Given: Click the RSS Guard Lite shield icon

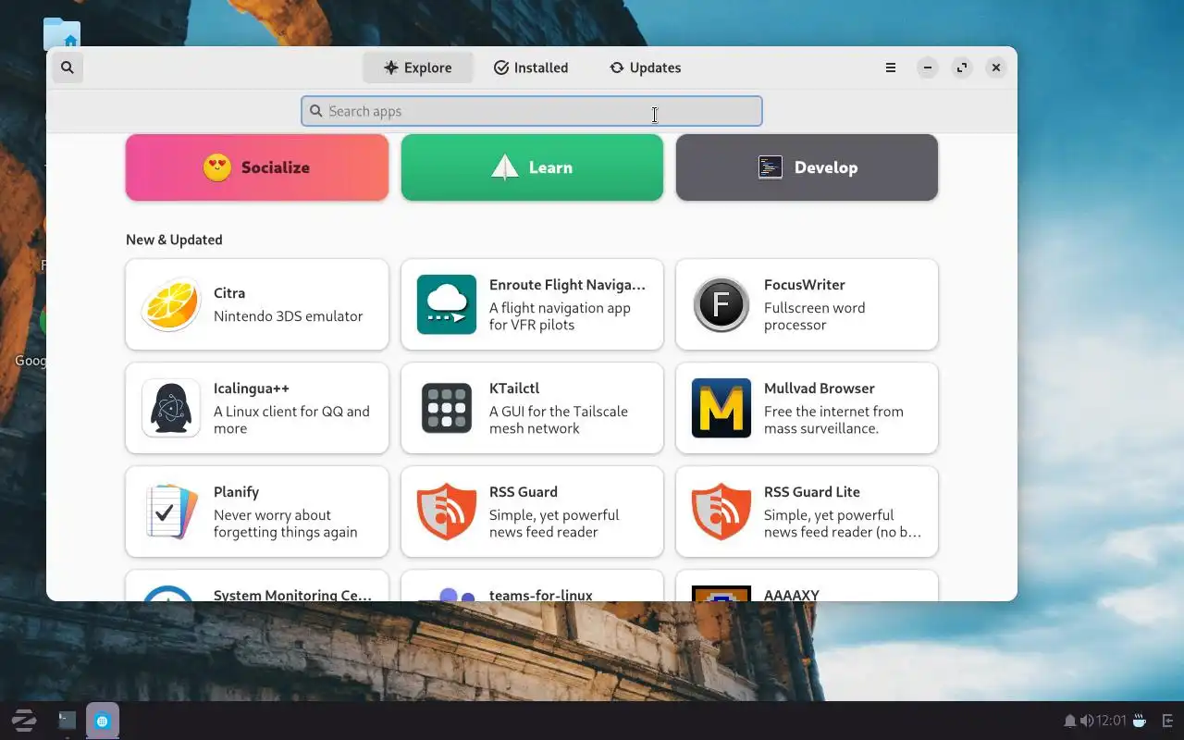Looking at the screenshot, I should [x=721, y=512].
